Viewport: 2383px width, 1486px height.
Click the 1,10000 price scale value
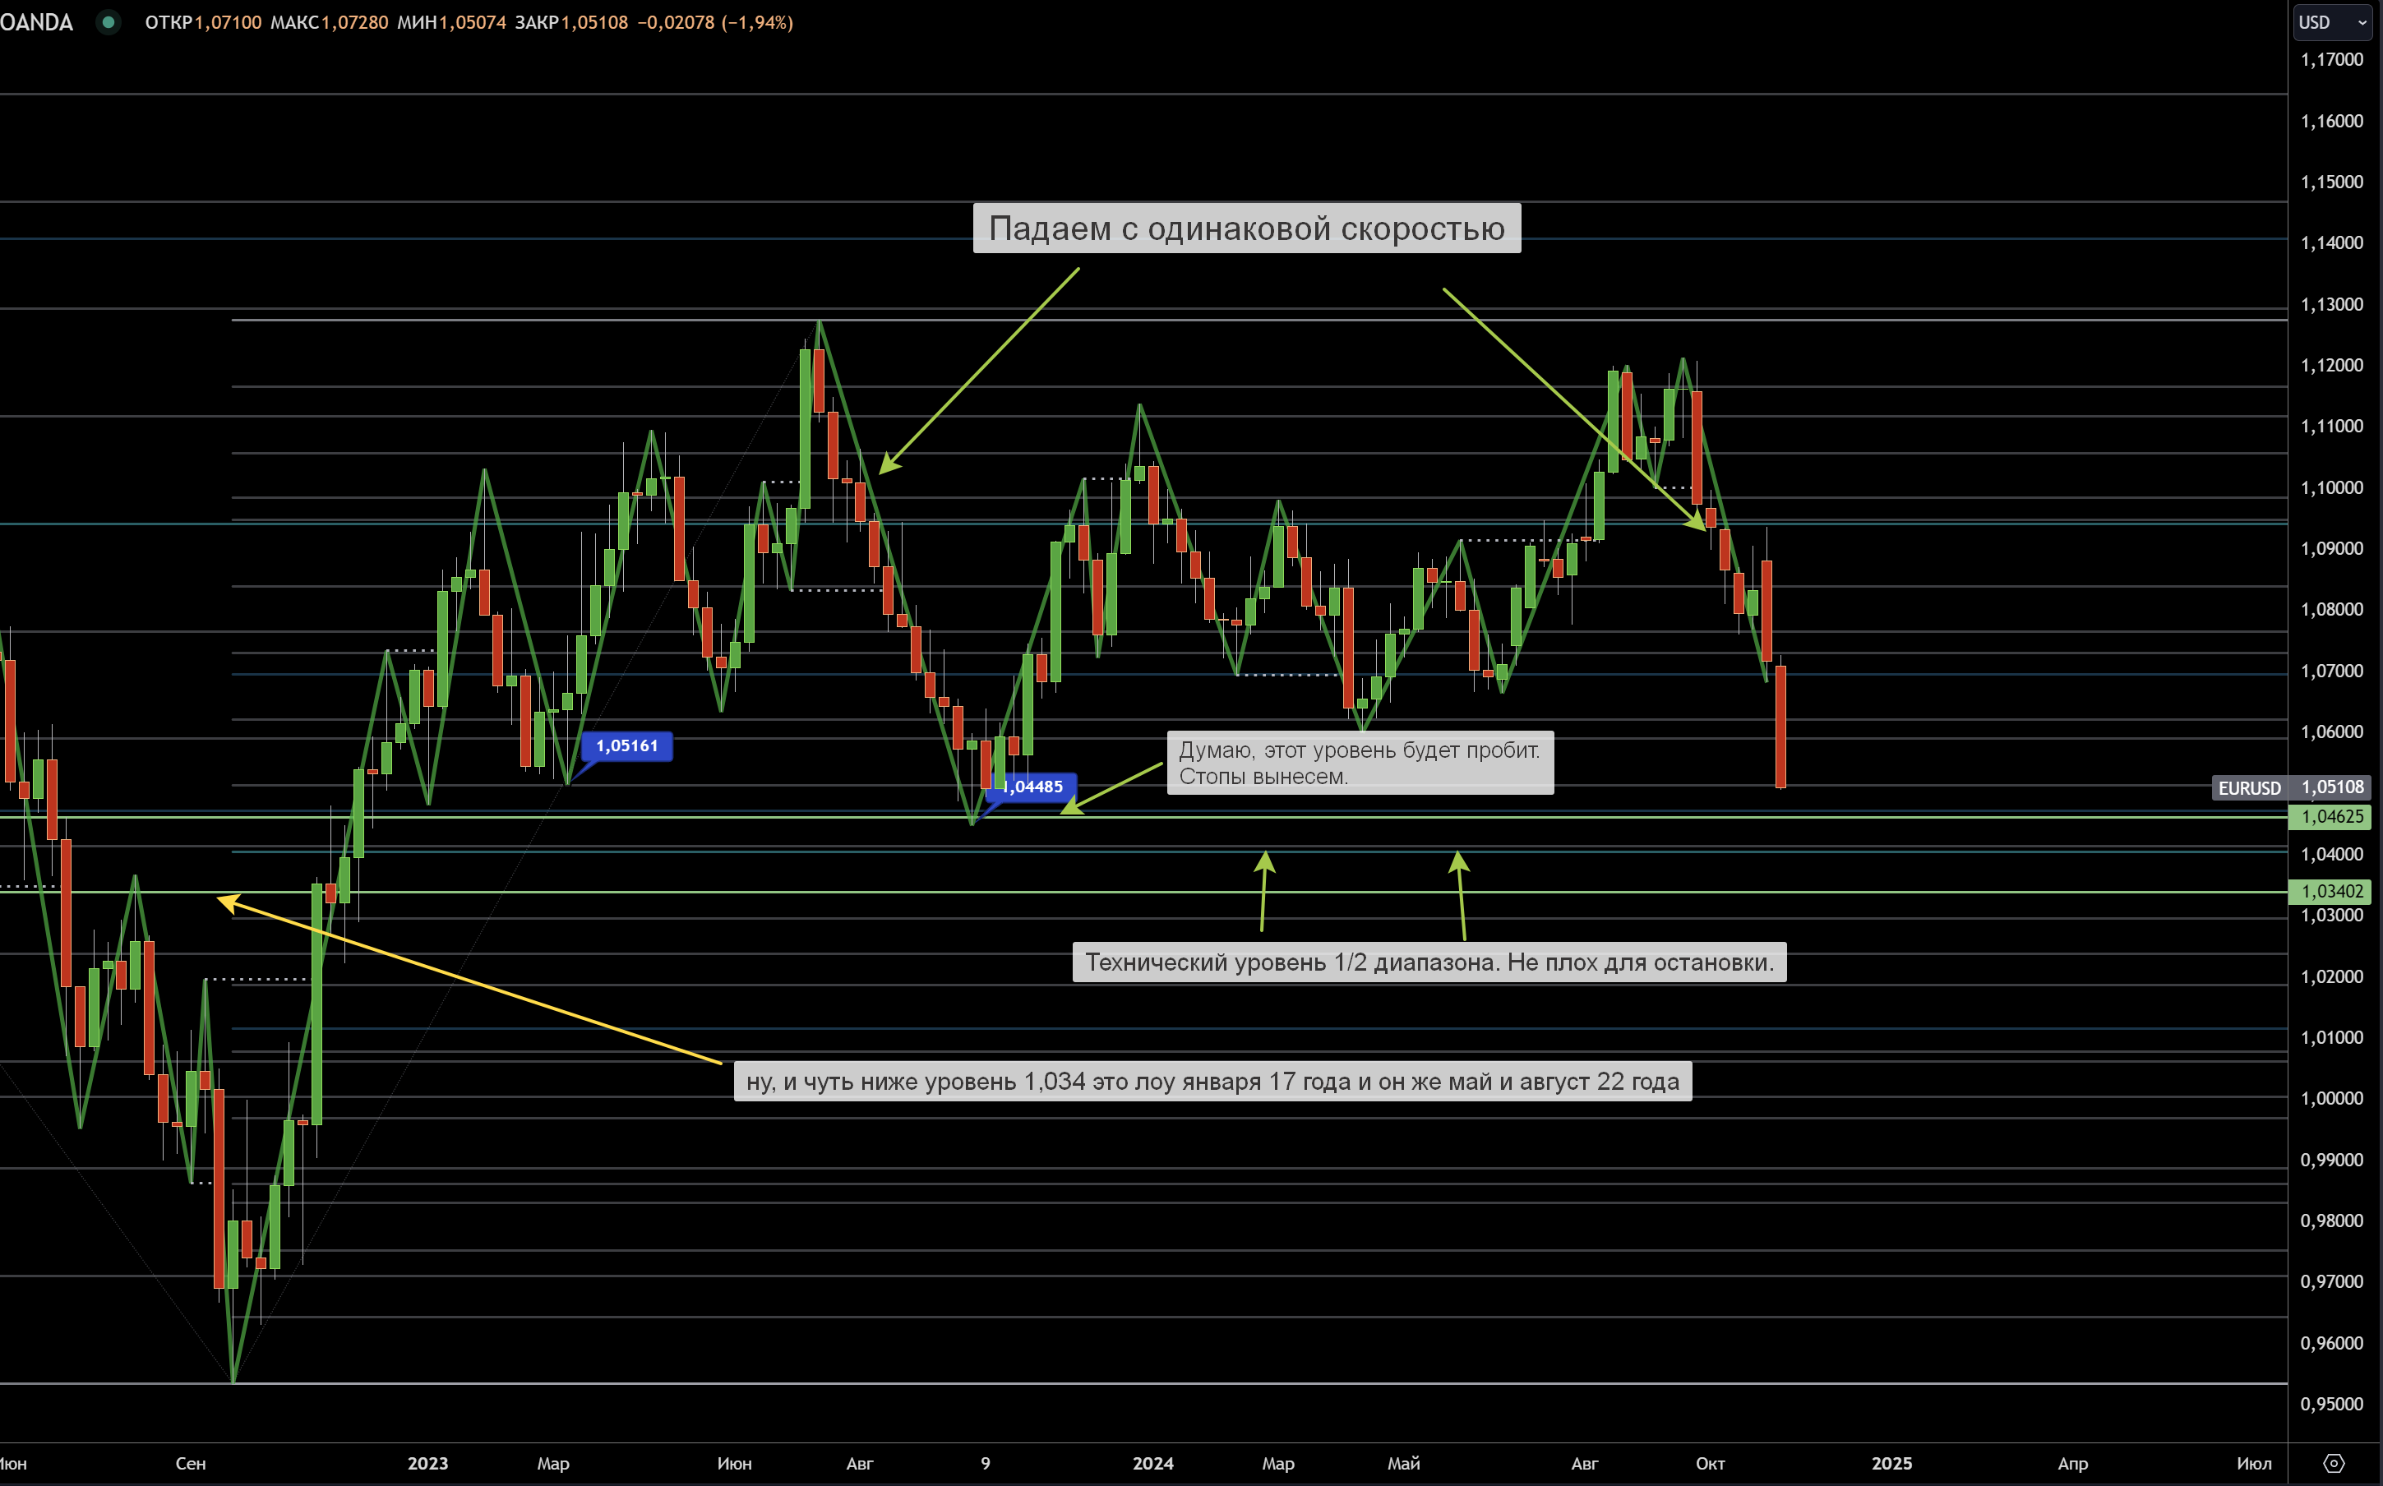2332,487
